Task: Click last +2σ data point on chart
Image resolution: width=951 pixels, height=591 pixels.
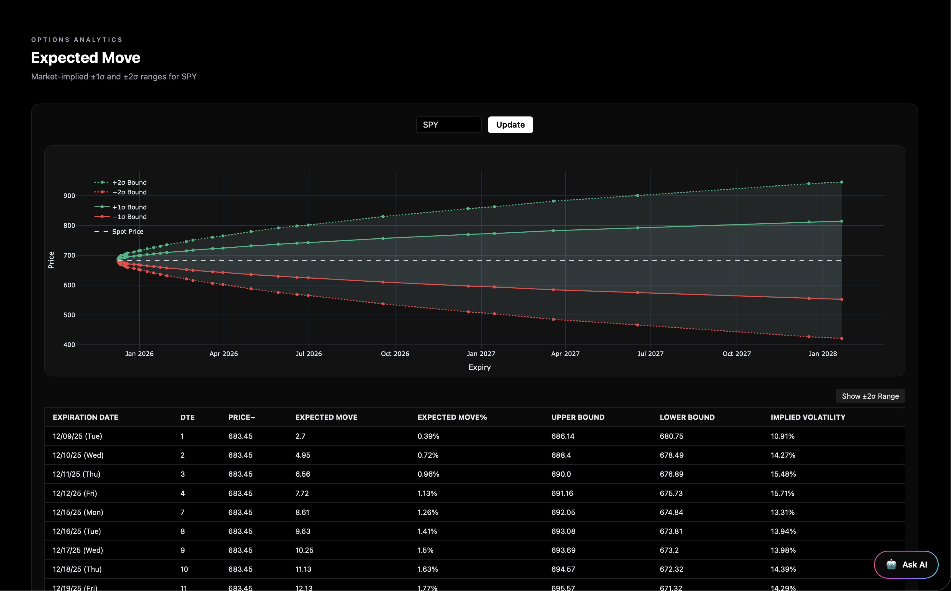Action: point(841,182)
